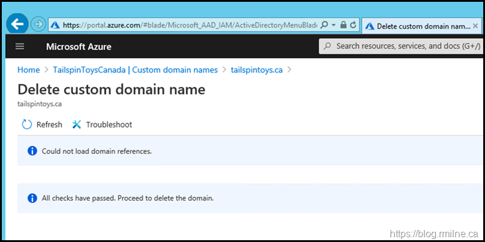Click the address bar search magnifier icon

click(x=324, y=25)
